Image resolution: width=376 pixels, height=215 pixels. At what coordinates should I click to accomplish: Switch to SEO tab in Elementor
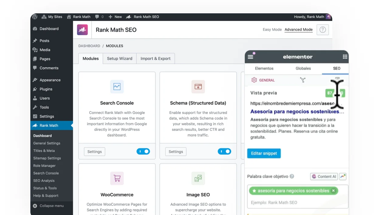point(337,68)
